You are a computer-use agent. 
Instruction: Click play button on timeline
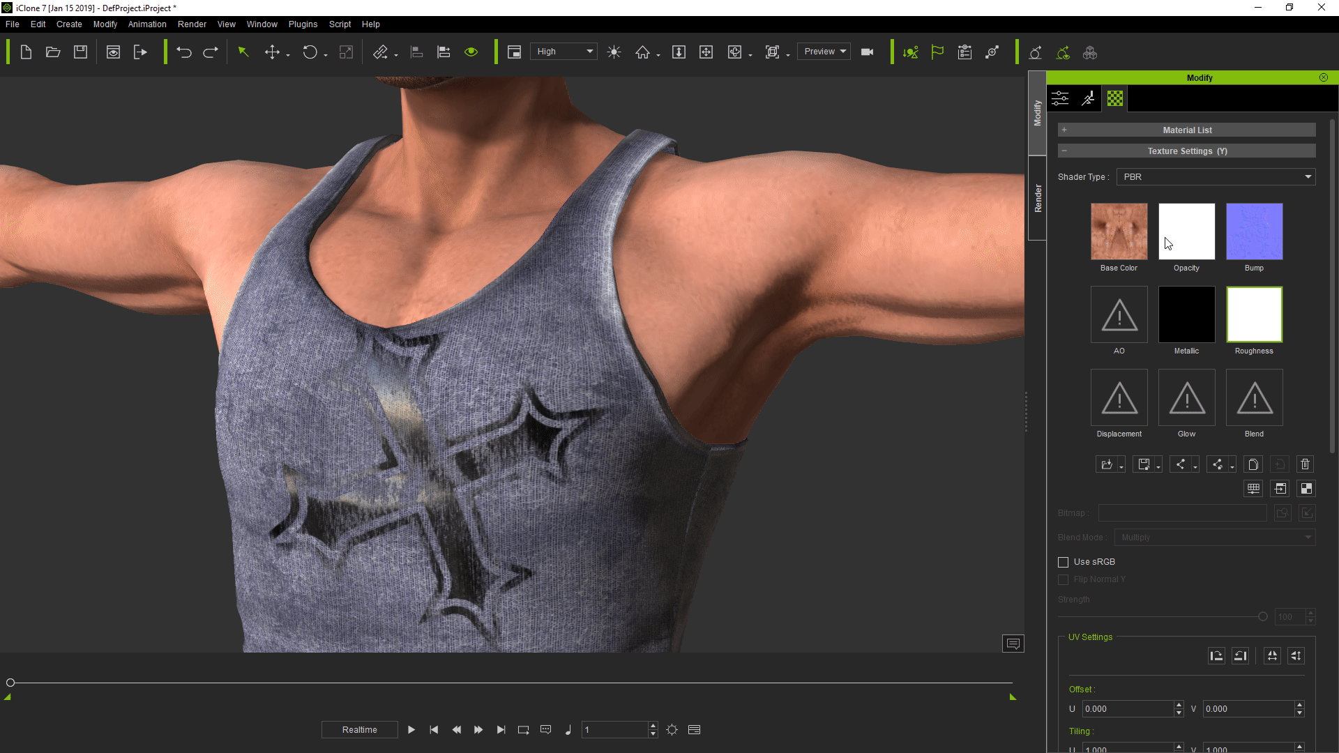point(412,730)
